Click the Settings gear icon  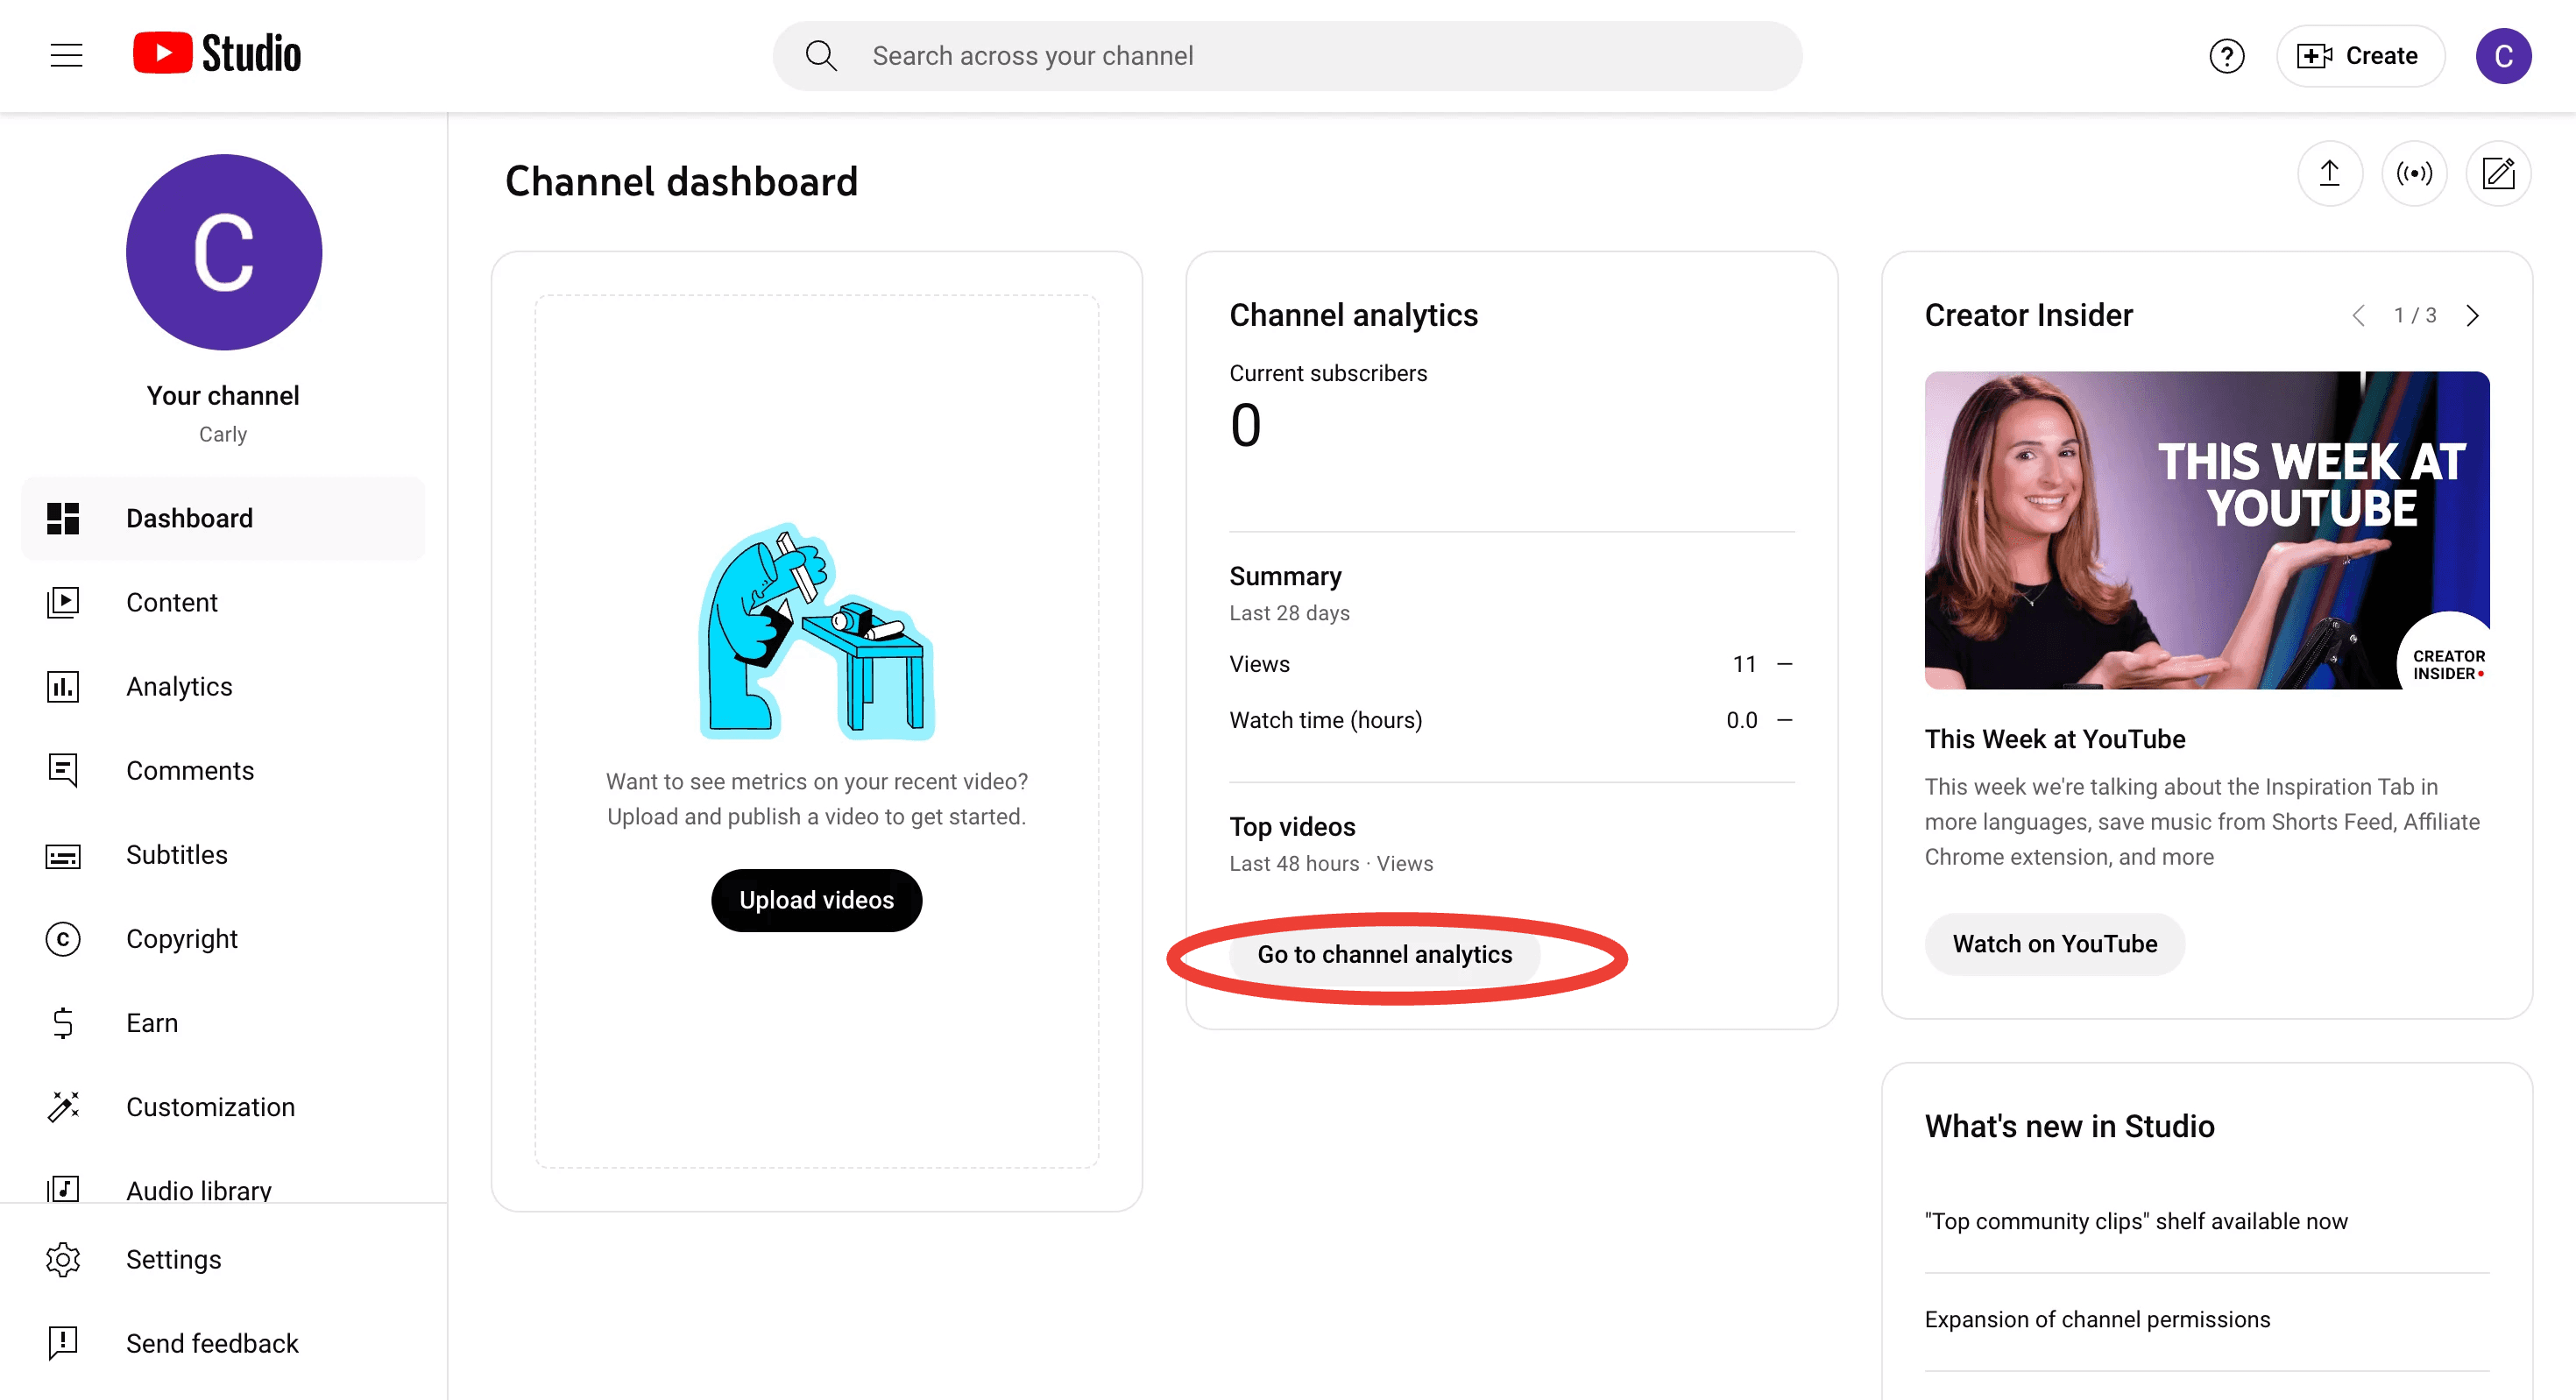click(x=63, y=1259)
